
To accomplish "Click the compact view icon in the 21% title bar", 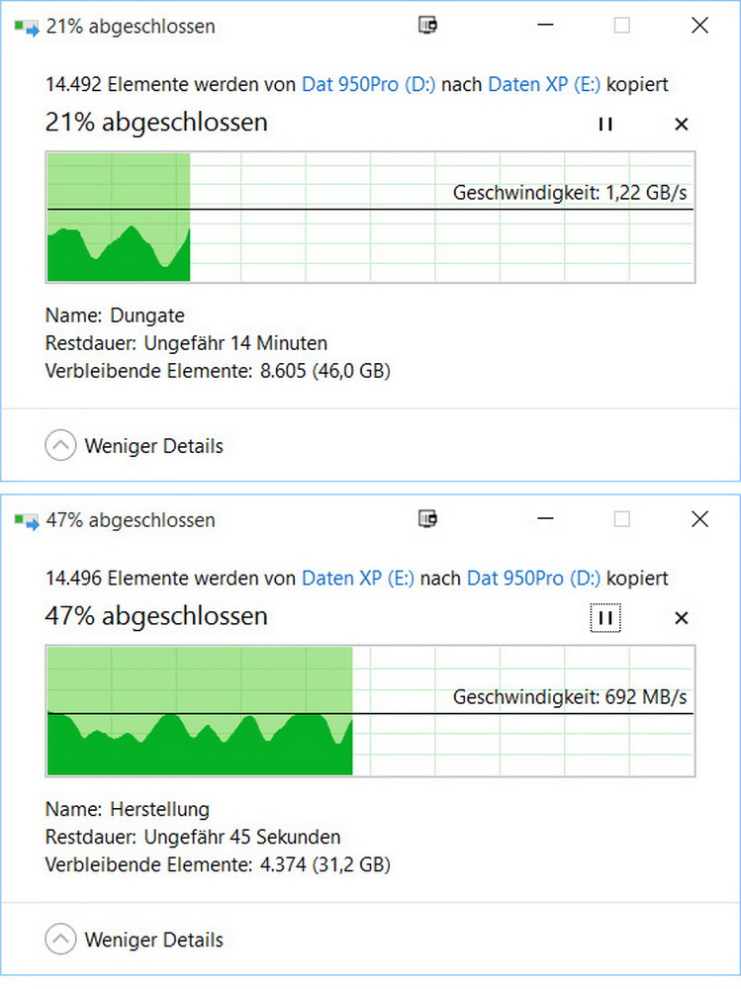I will (x=428, y=26).
